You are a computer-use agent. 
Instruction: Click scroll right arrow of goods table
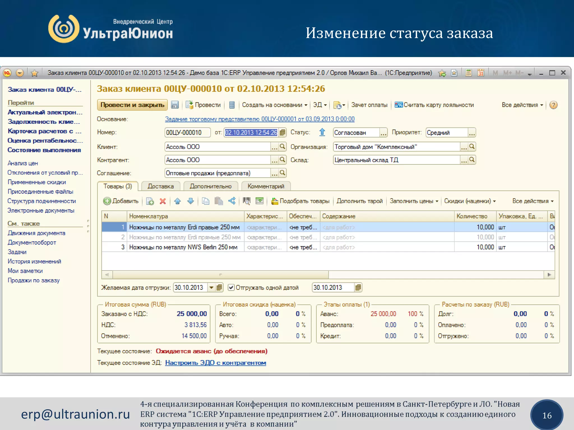point(549,275)
